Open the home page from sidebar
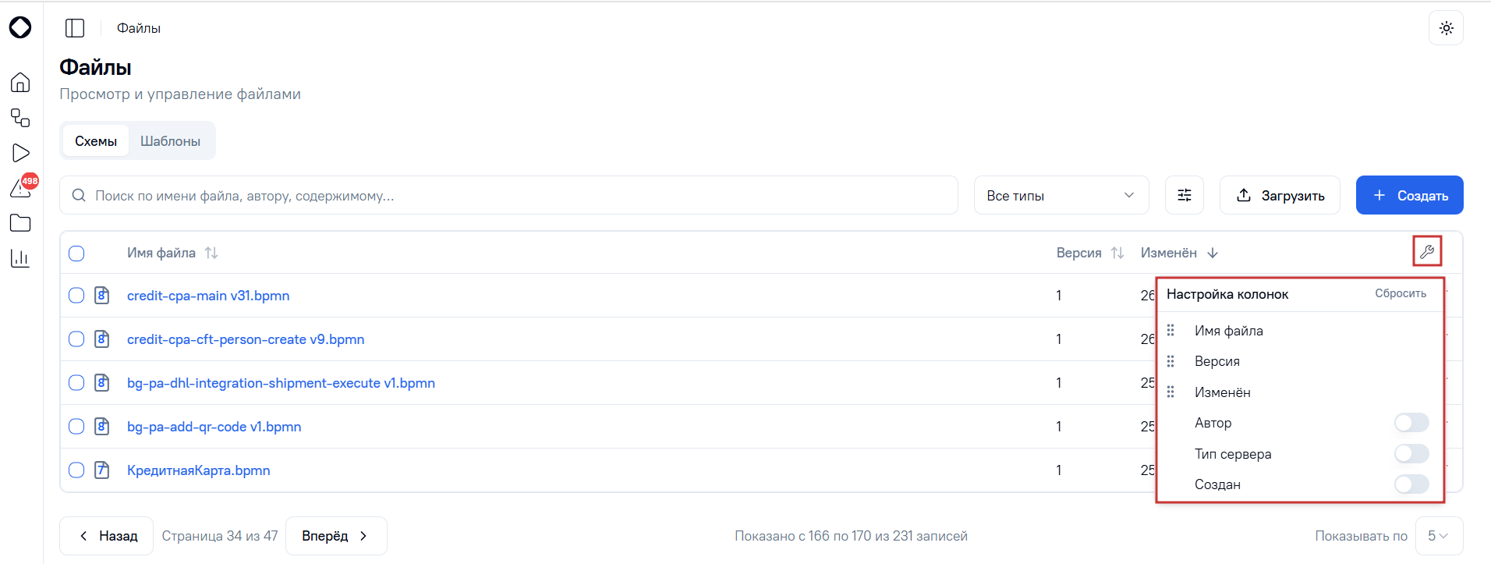1491x564 pixels. click(20, 82)
